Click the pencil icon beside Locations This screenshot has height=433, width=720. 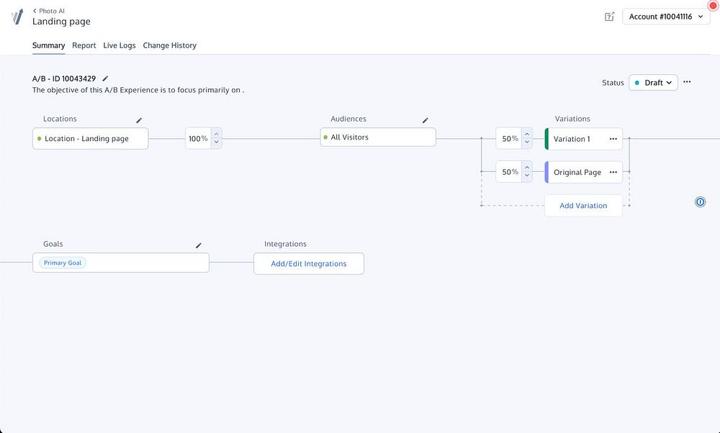139,120
